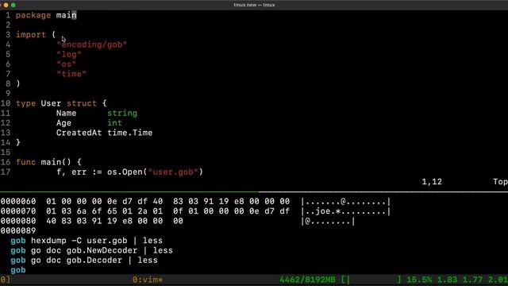Click line number 9 in the gutter
The width and height of the screenshot is (508, 286).
(8, 94)
